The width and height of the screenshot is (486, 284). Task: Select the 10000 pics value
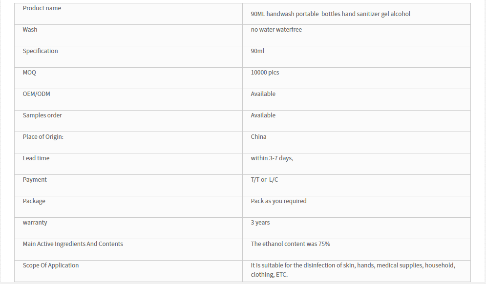tap(265, 72)
